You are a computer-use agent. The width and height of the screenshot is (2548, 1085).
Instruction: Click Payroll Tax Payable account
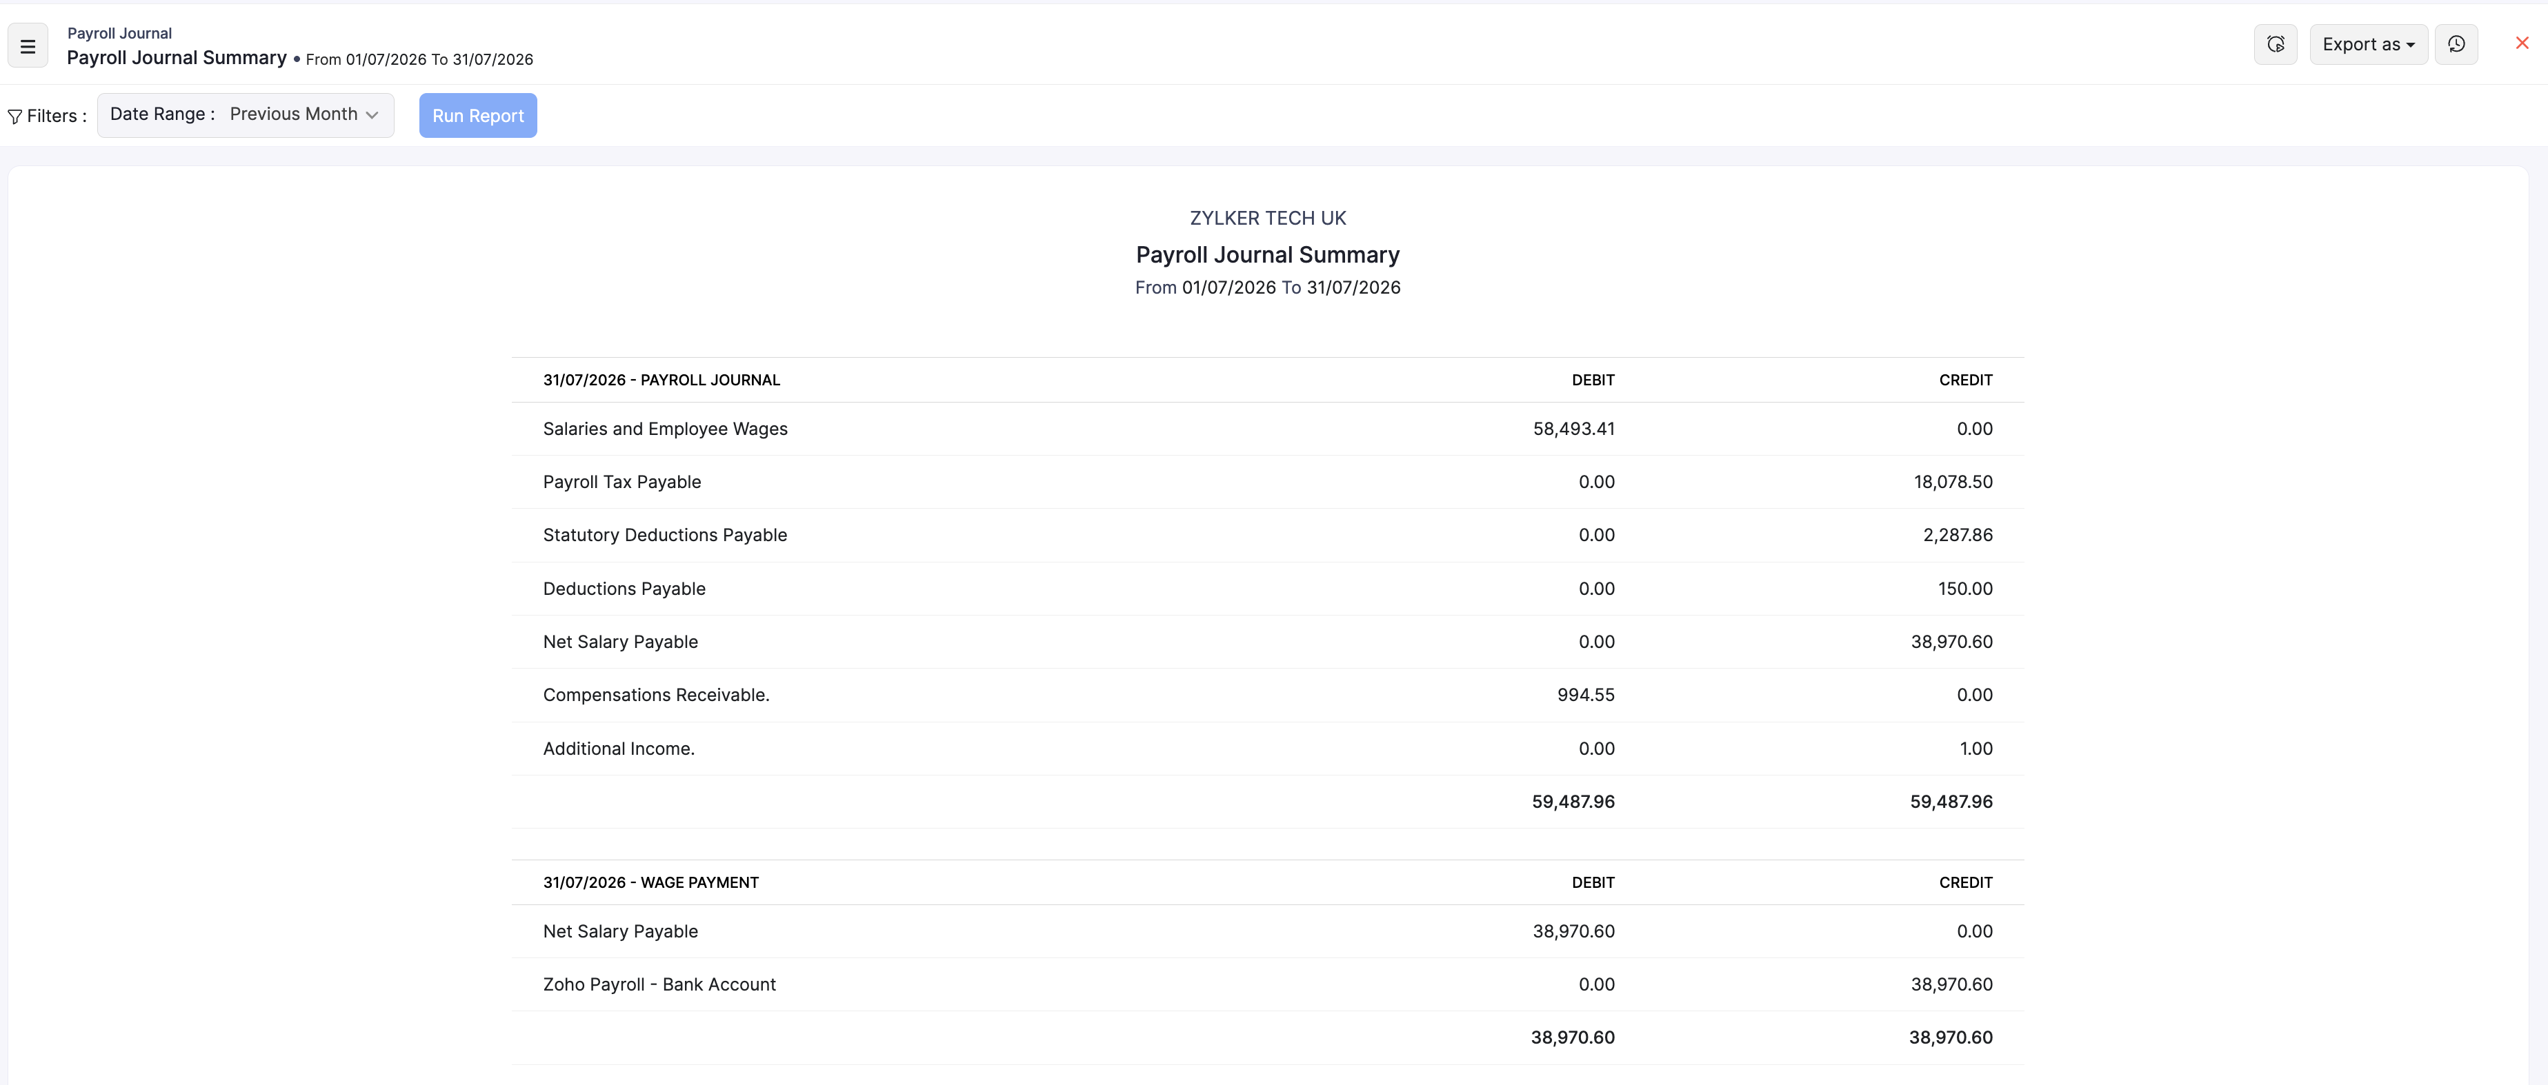(622, 483)
